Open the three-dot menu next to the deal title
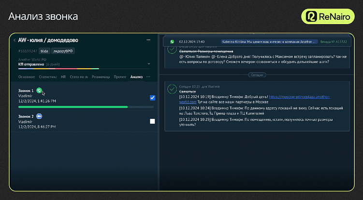 click(148, 40)
